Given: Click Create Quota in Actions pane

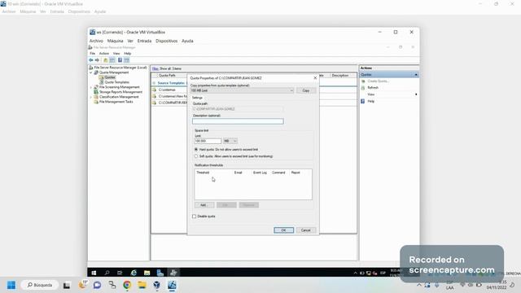Looking at the screenshot, I should click(x=378, y=81).
